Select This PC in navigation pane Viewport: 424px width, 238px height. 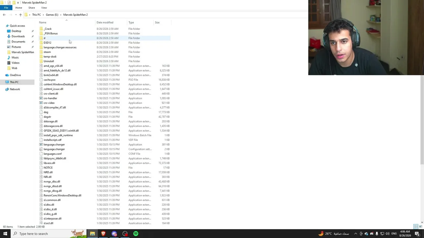[x=14, y=82]
